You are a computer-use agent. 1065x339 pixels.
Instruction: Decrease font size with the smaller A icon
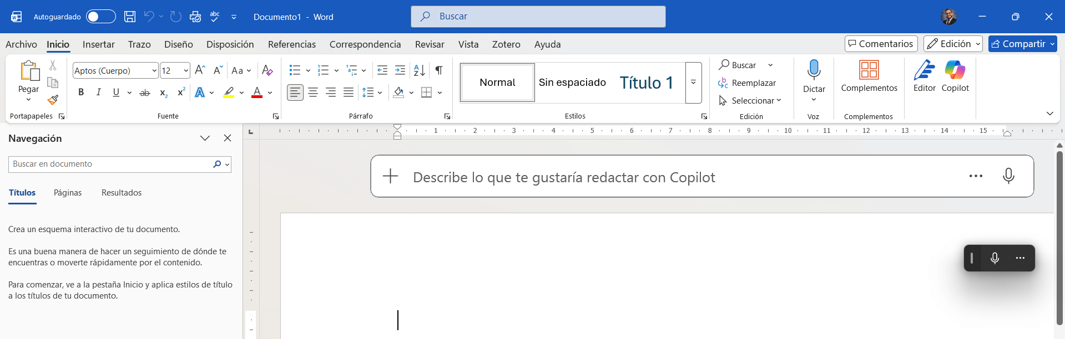(x=218, y=70)
